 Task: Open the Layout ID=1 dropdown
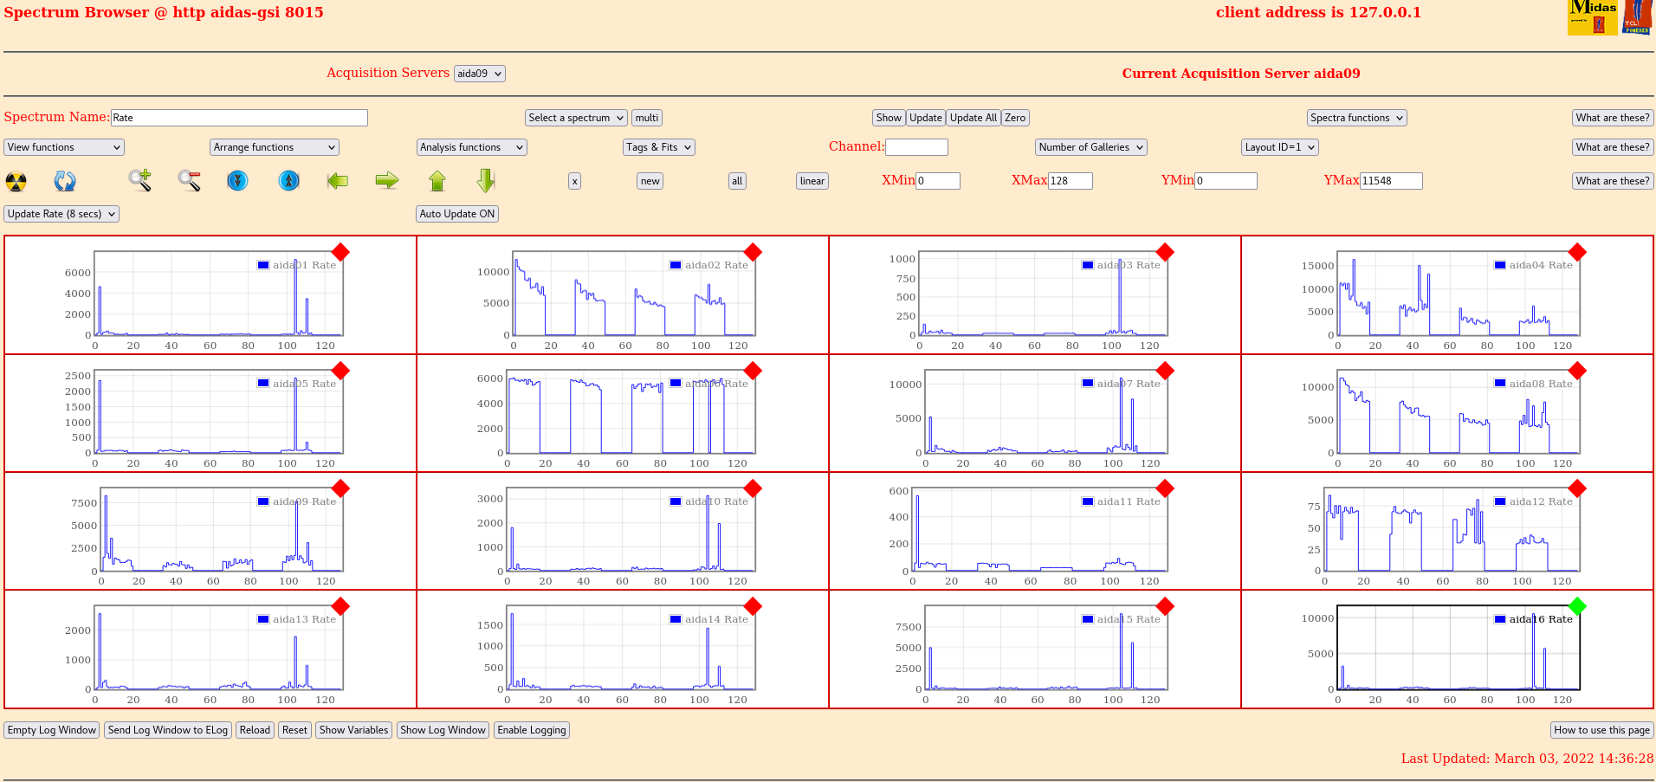1280,147
